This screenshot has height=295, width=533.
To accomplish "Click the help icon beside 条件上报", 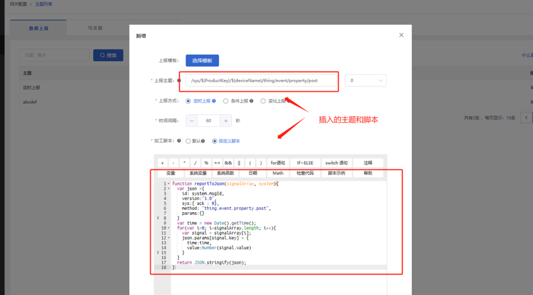I will pyautogui.click(x=251, y=101).
